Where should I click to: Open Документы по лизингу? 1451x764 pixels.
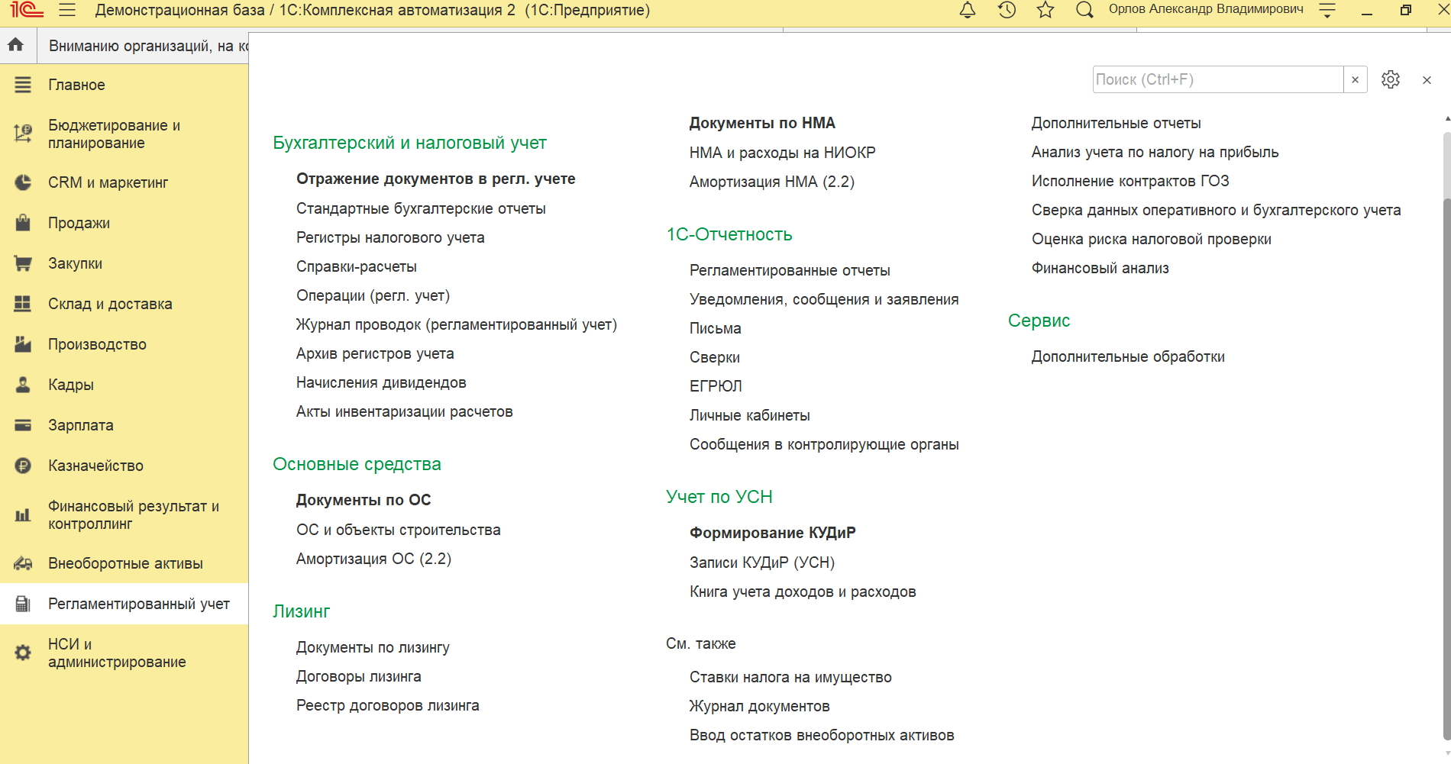point(373,647)
